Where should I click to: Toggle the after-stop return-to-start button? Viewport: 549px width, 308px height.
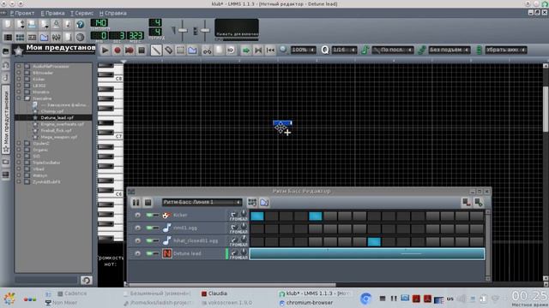[270, 50]
